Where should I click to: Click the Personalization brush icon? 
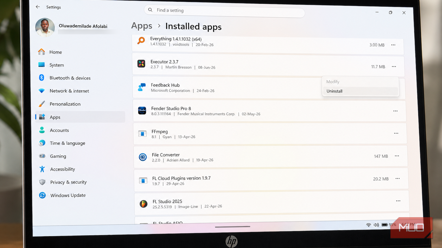[x=42, y=104]
